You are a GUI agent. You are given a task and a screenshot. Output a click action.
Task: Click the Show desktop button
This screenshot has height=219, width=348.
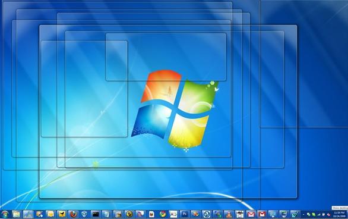click(347, 214)
